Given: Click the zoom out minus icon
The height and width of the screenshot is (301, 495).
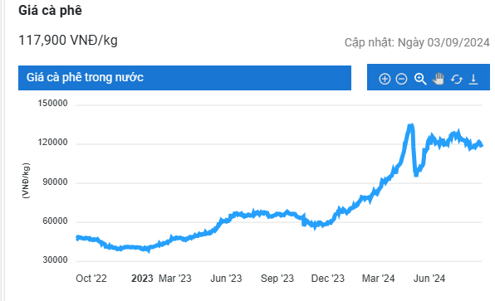Looking at the screenshot, I should [x=401, y=79].
